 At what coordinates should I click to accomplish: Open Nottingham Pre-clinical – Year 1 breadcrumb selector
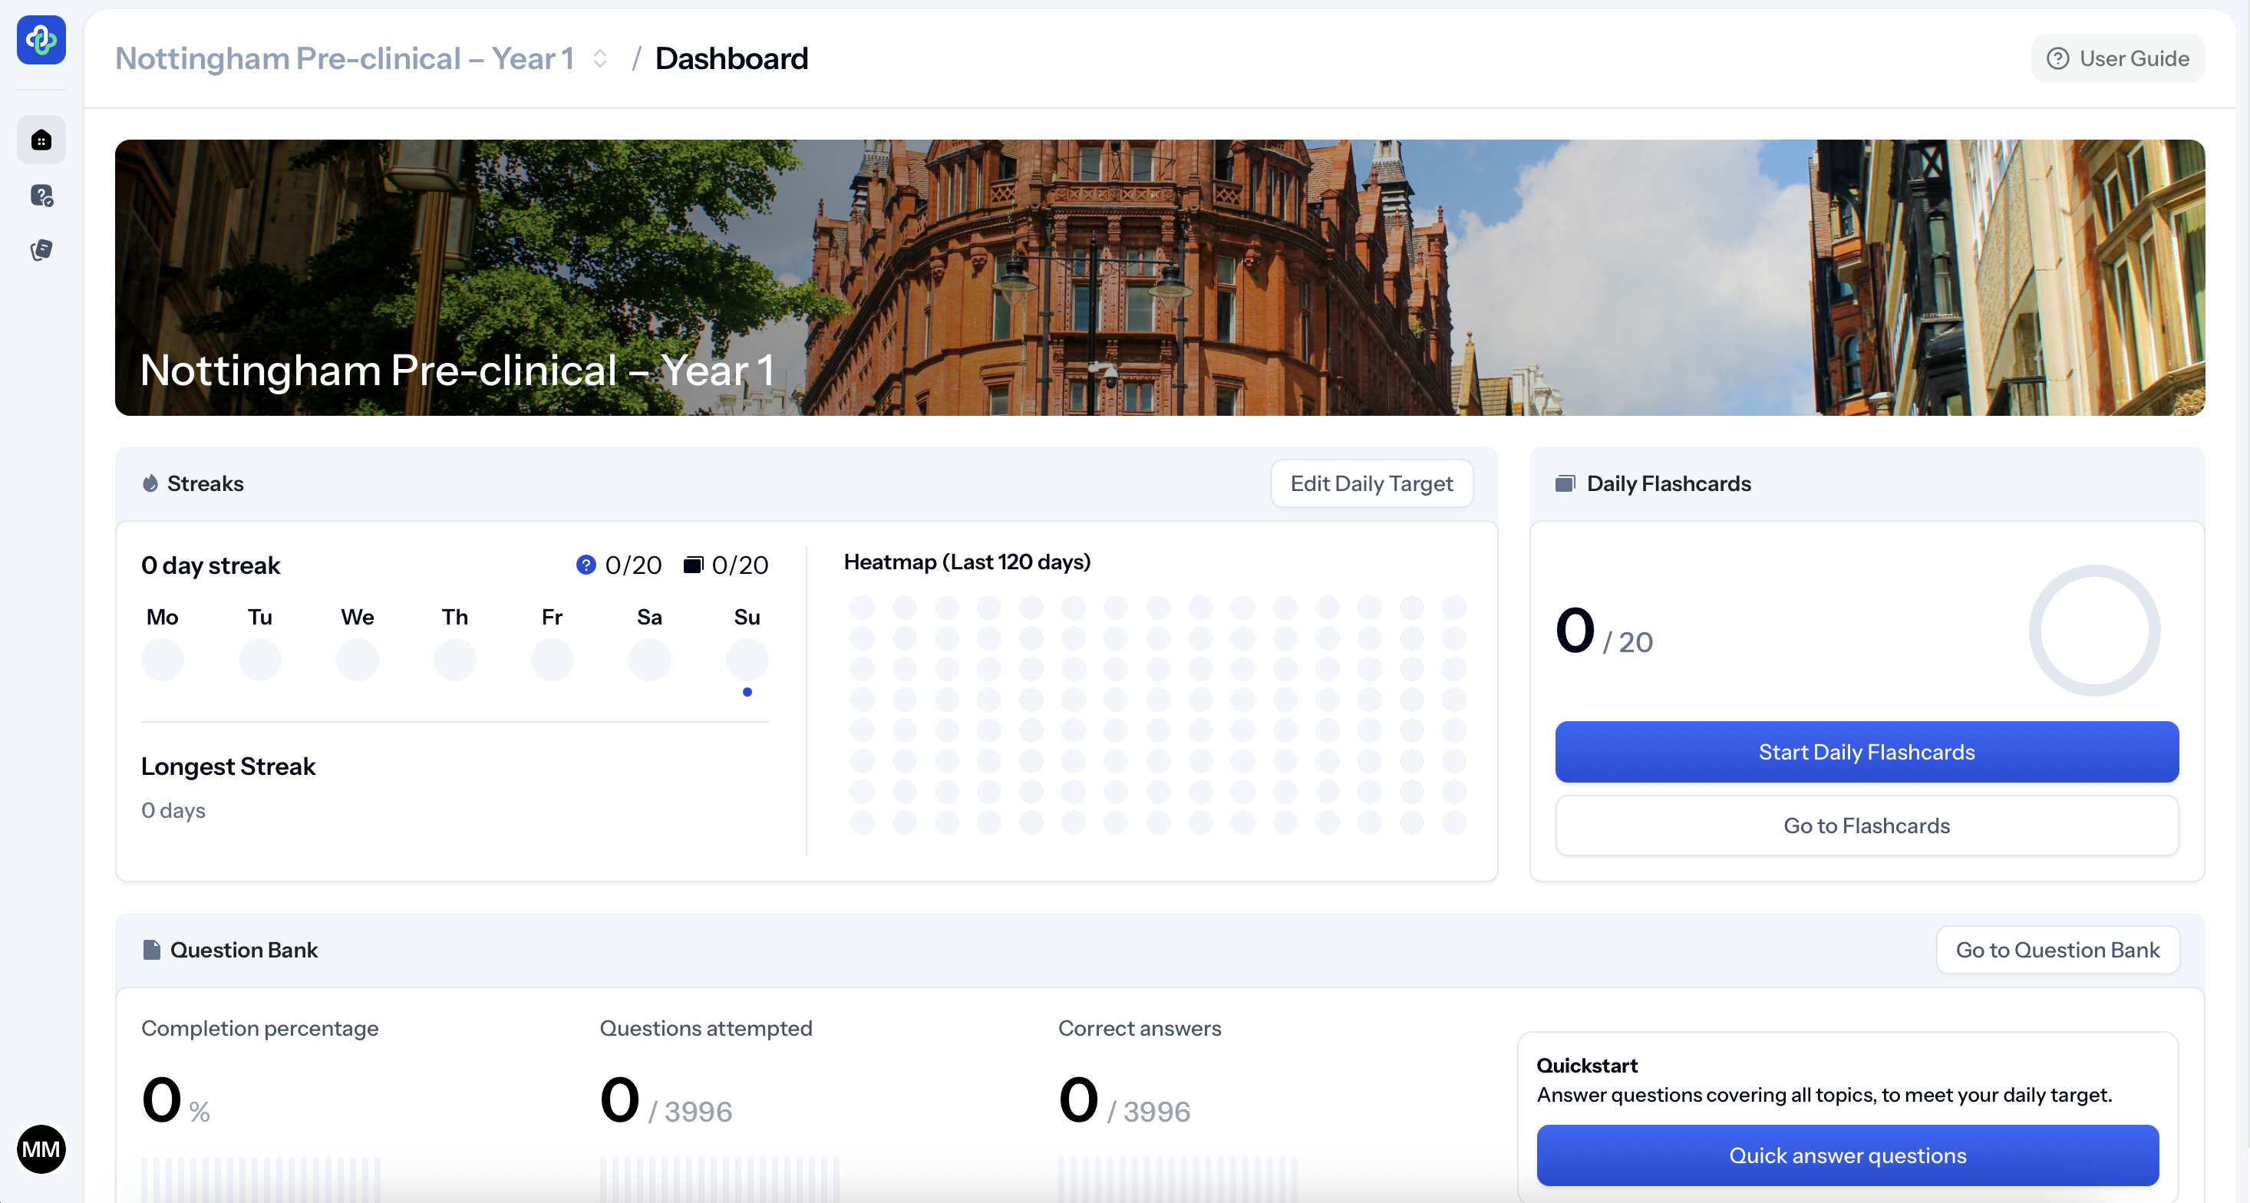pos(344,58)
